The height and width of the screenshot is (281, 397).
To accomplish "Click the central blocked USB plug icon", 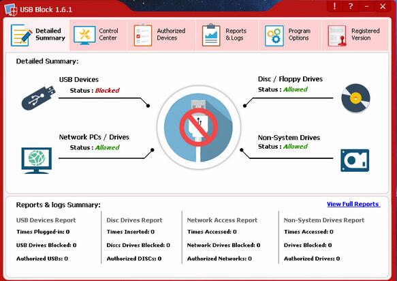I will tap(199, 128).
